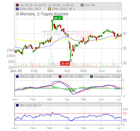The width and height of the screenshot is (140, 131).
Task: Click the pink Vol legend swatch
Action: tap(82, 5)
